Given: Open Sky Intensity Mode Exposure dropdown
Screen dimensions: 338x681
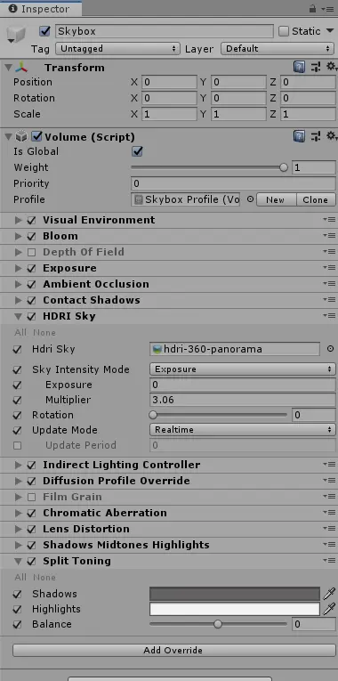Looking at the screenshot, I should coord(243,369).
